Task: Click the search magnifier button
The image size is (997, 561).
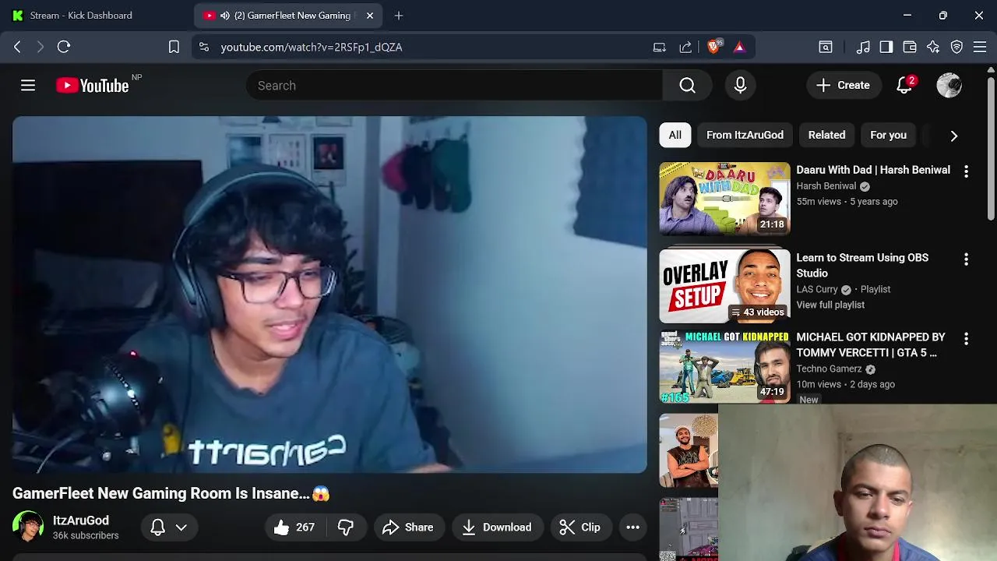Action: [x=687, y=86]
